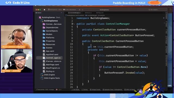Open the Test Results pad
The image size is (174, 98).
[x=76, y=90]
